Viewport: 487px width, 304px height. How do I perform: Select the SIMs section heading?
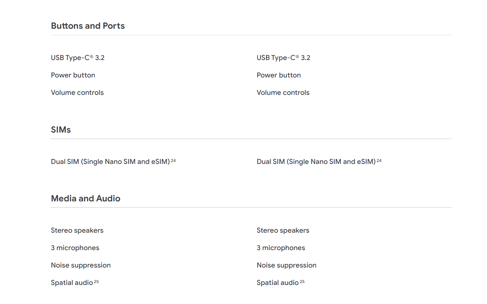(61, 130)
